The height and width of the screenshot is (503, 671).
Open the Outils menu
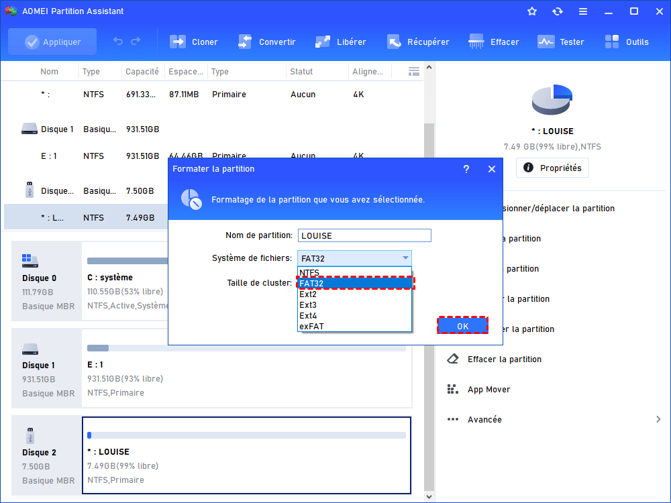[627, 42]
